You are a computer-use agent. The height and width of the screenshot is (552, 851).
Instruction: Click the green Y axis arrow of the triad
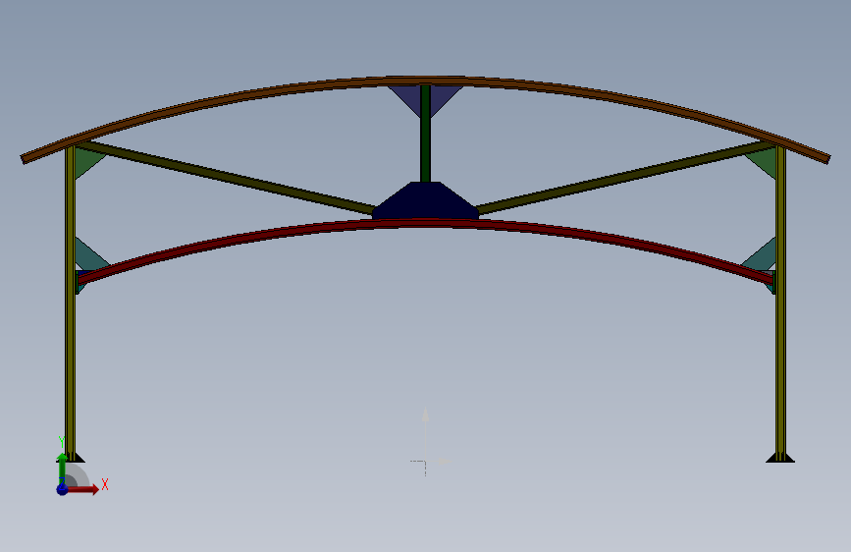pyautogui.click(x=63, y=468)
